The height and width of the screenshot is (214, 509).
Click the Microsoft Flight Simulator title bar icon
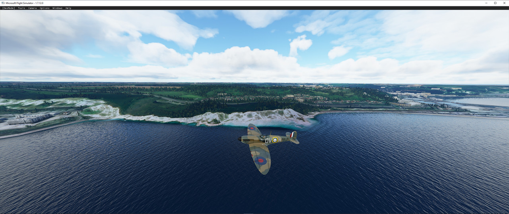point(3,3)
